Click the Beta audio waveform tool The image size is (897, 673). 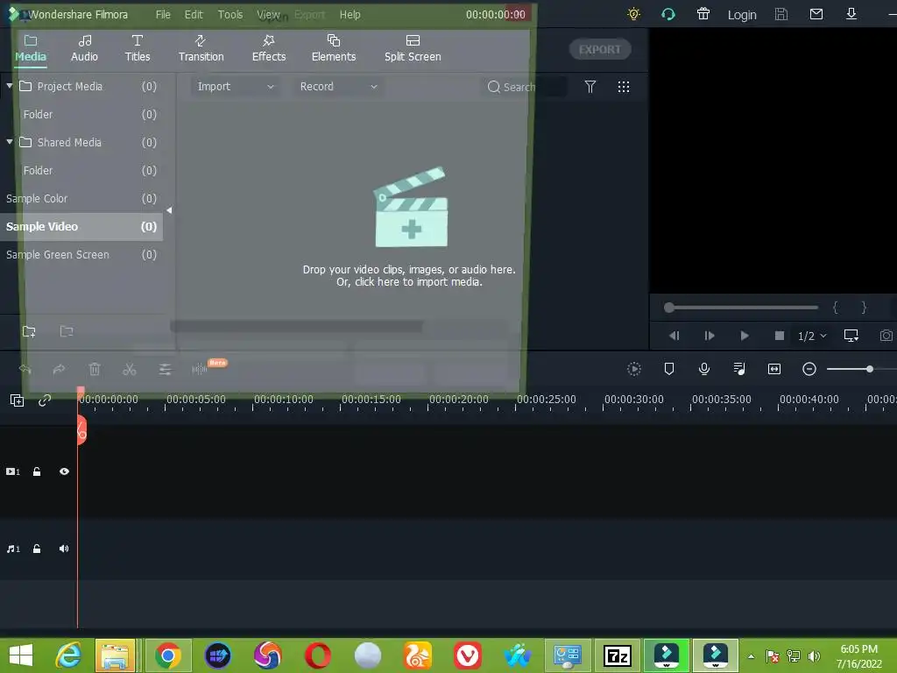tap(200, 369)
